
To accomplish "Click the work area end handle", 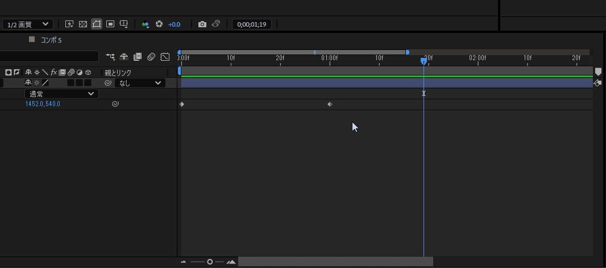I will click(x=408, y=52).
